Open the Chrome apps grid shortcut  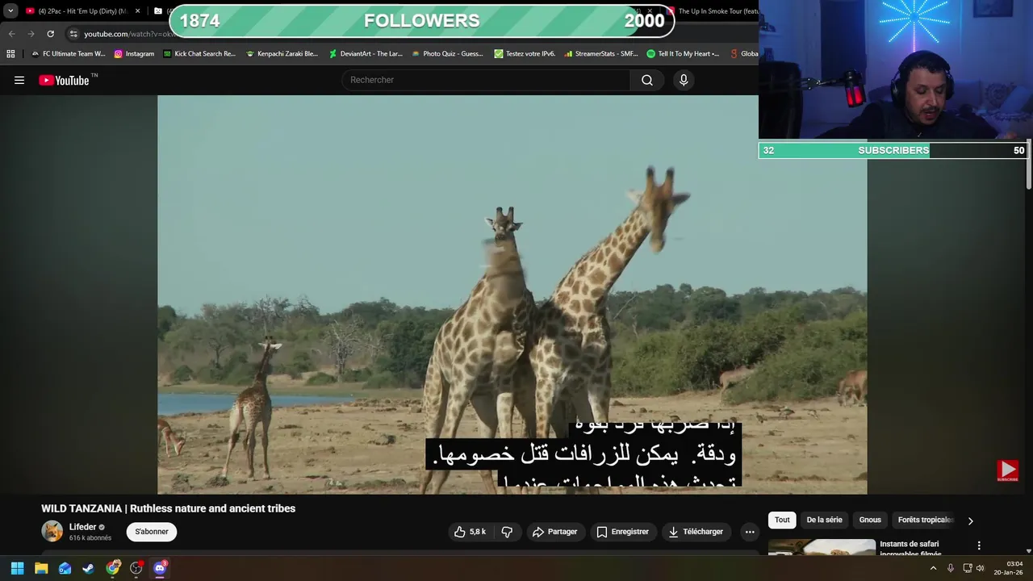10,54
